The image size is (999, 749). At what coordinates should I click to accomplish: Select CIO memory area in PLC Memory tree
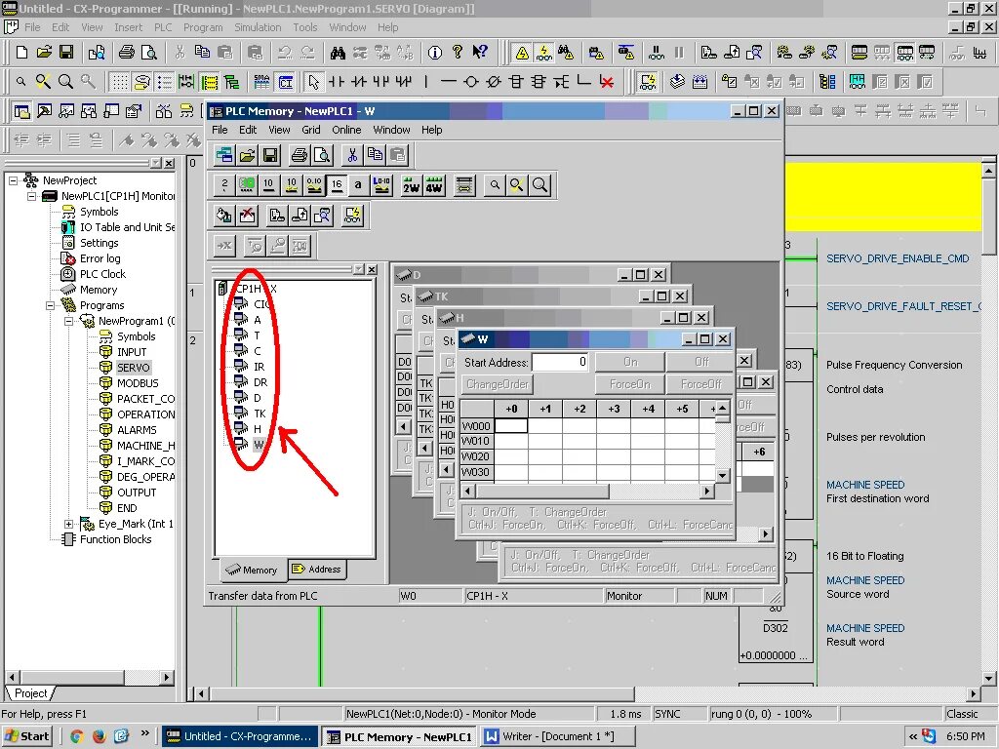tap(260, 304)
